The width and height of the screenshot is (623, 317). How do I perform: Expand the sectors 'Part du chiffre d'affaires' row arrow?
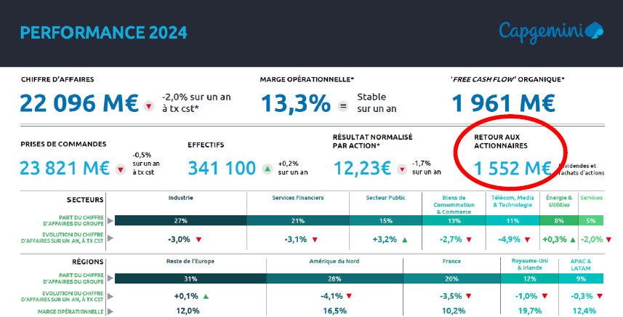click(110, 220)
